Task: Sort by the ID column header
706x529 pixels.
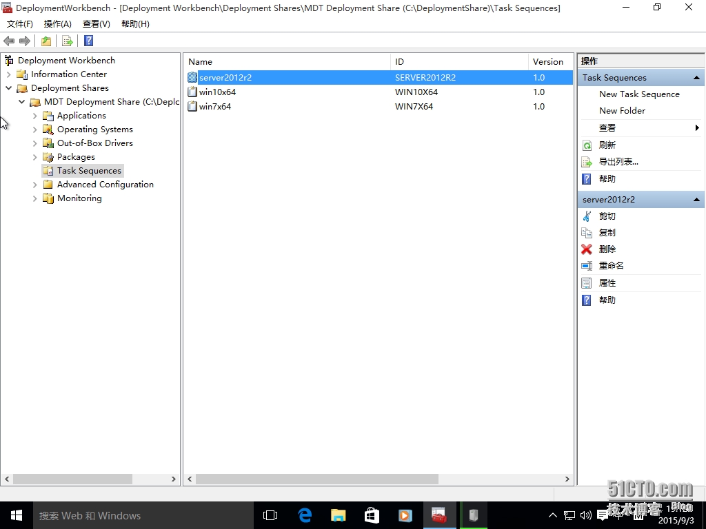Action: pyautogui.click(x=459, y=61)
